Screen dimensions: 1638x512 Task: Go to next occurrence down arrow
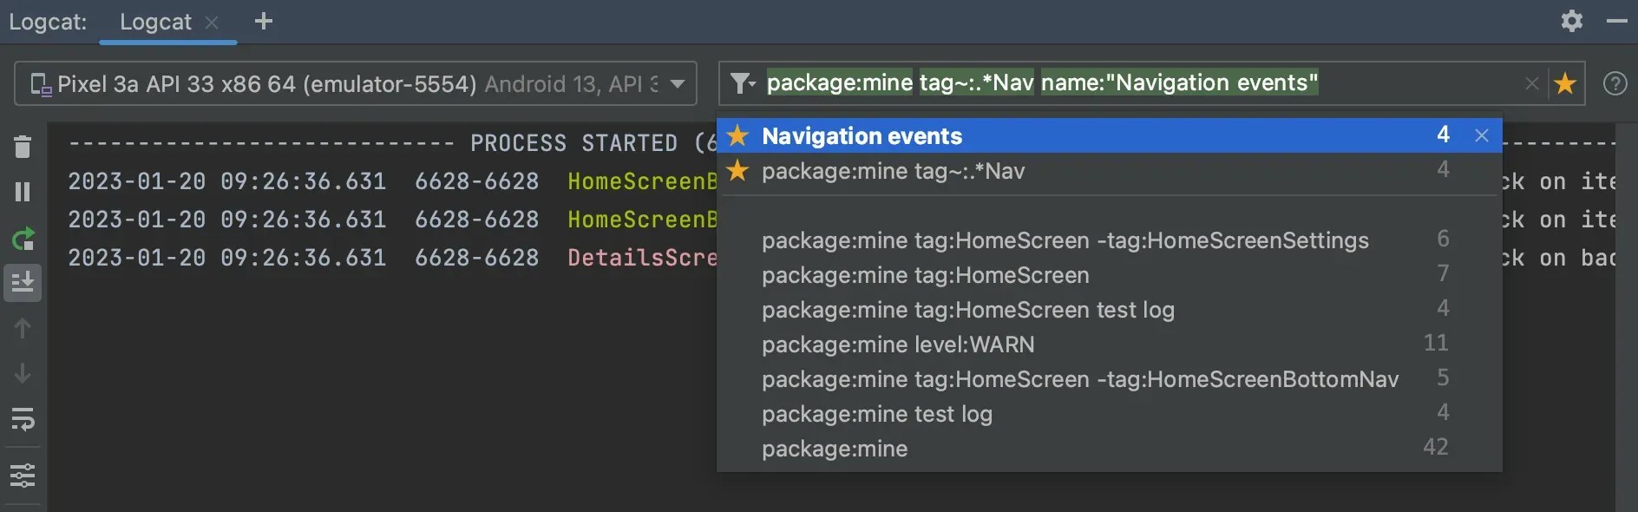pyautogui.click(x=23, y=373)
